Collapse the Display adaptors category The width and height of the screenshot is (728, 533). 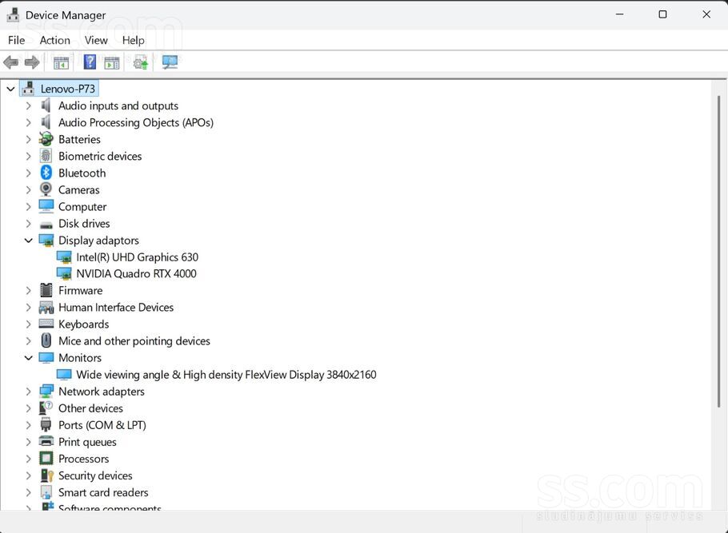28,241
